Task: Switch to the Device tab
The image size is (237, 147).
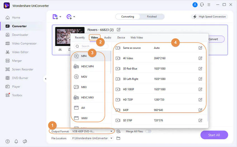Action: pos(121,38)
